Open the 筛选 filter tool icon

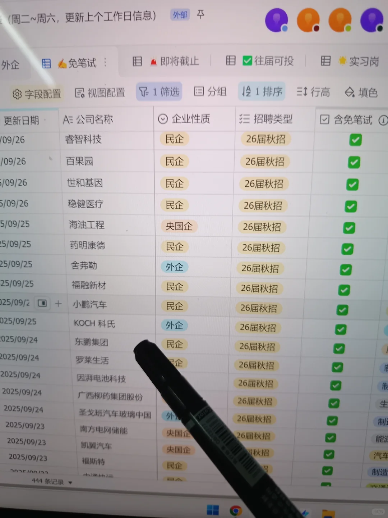click(x=144, y=92)
